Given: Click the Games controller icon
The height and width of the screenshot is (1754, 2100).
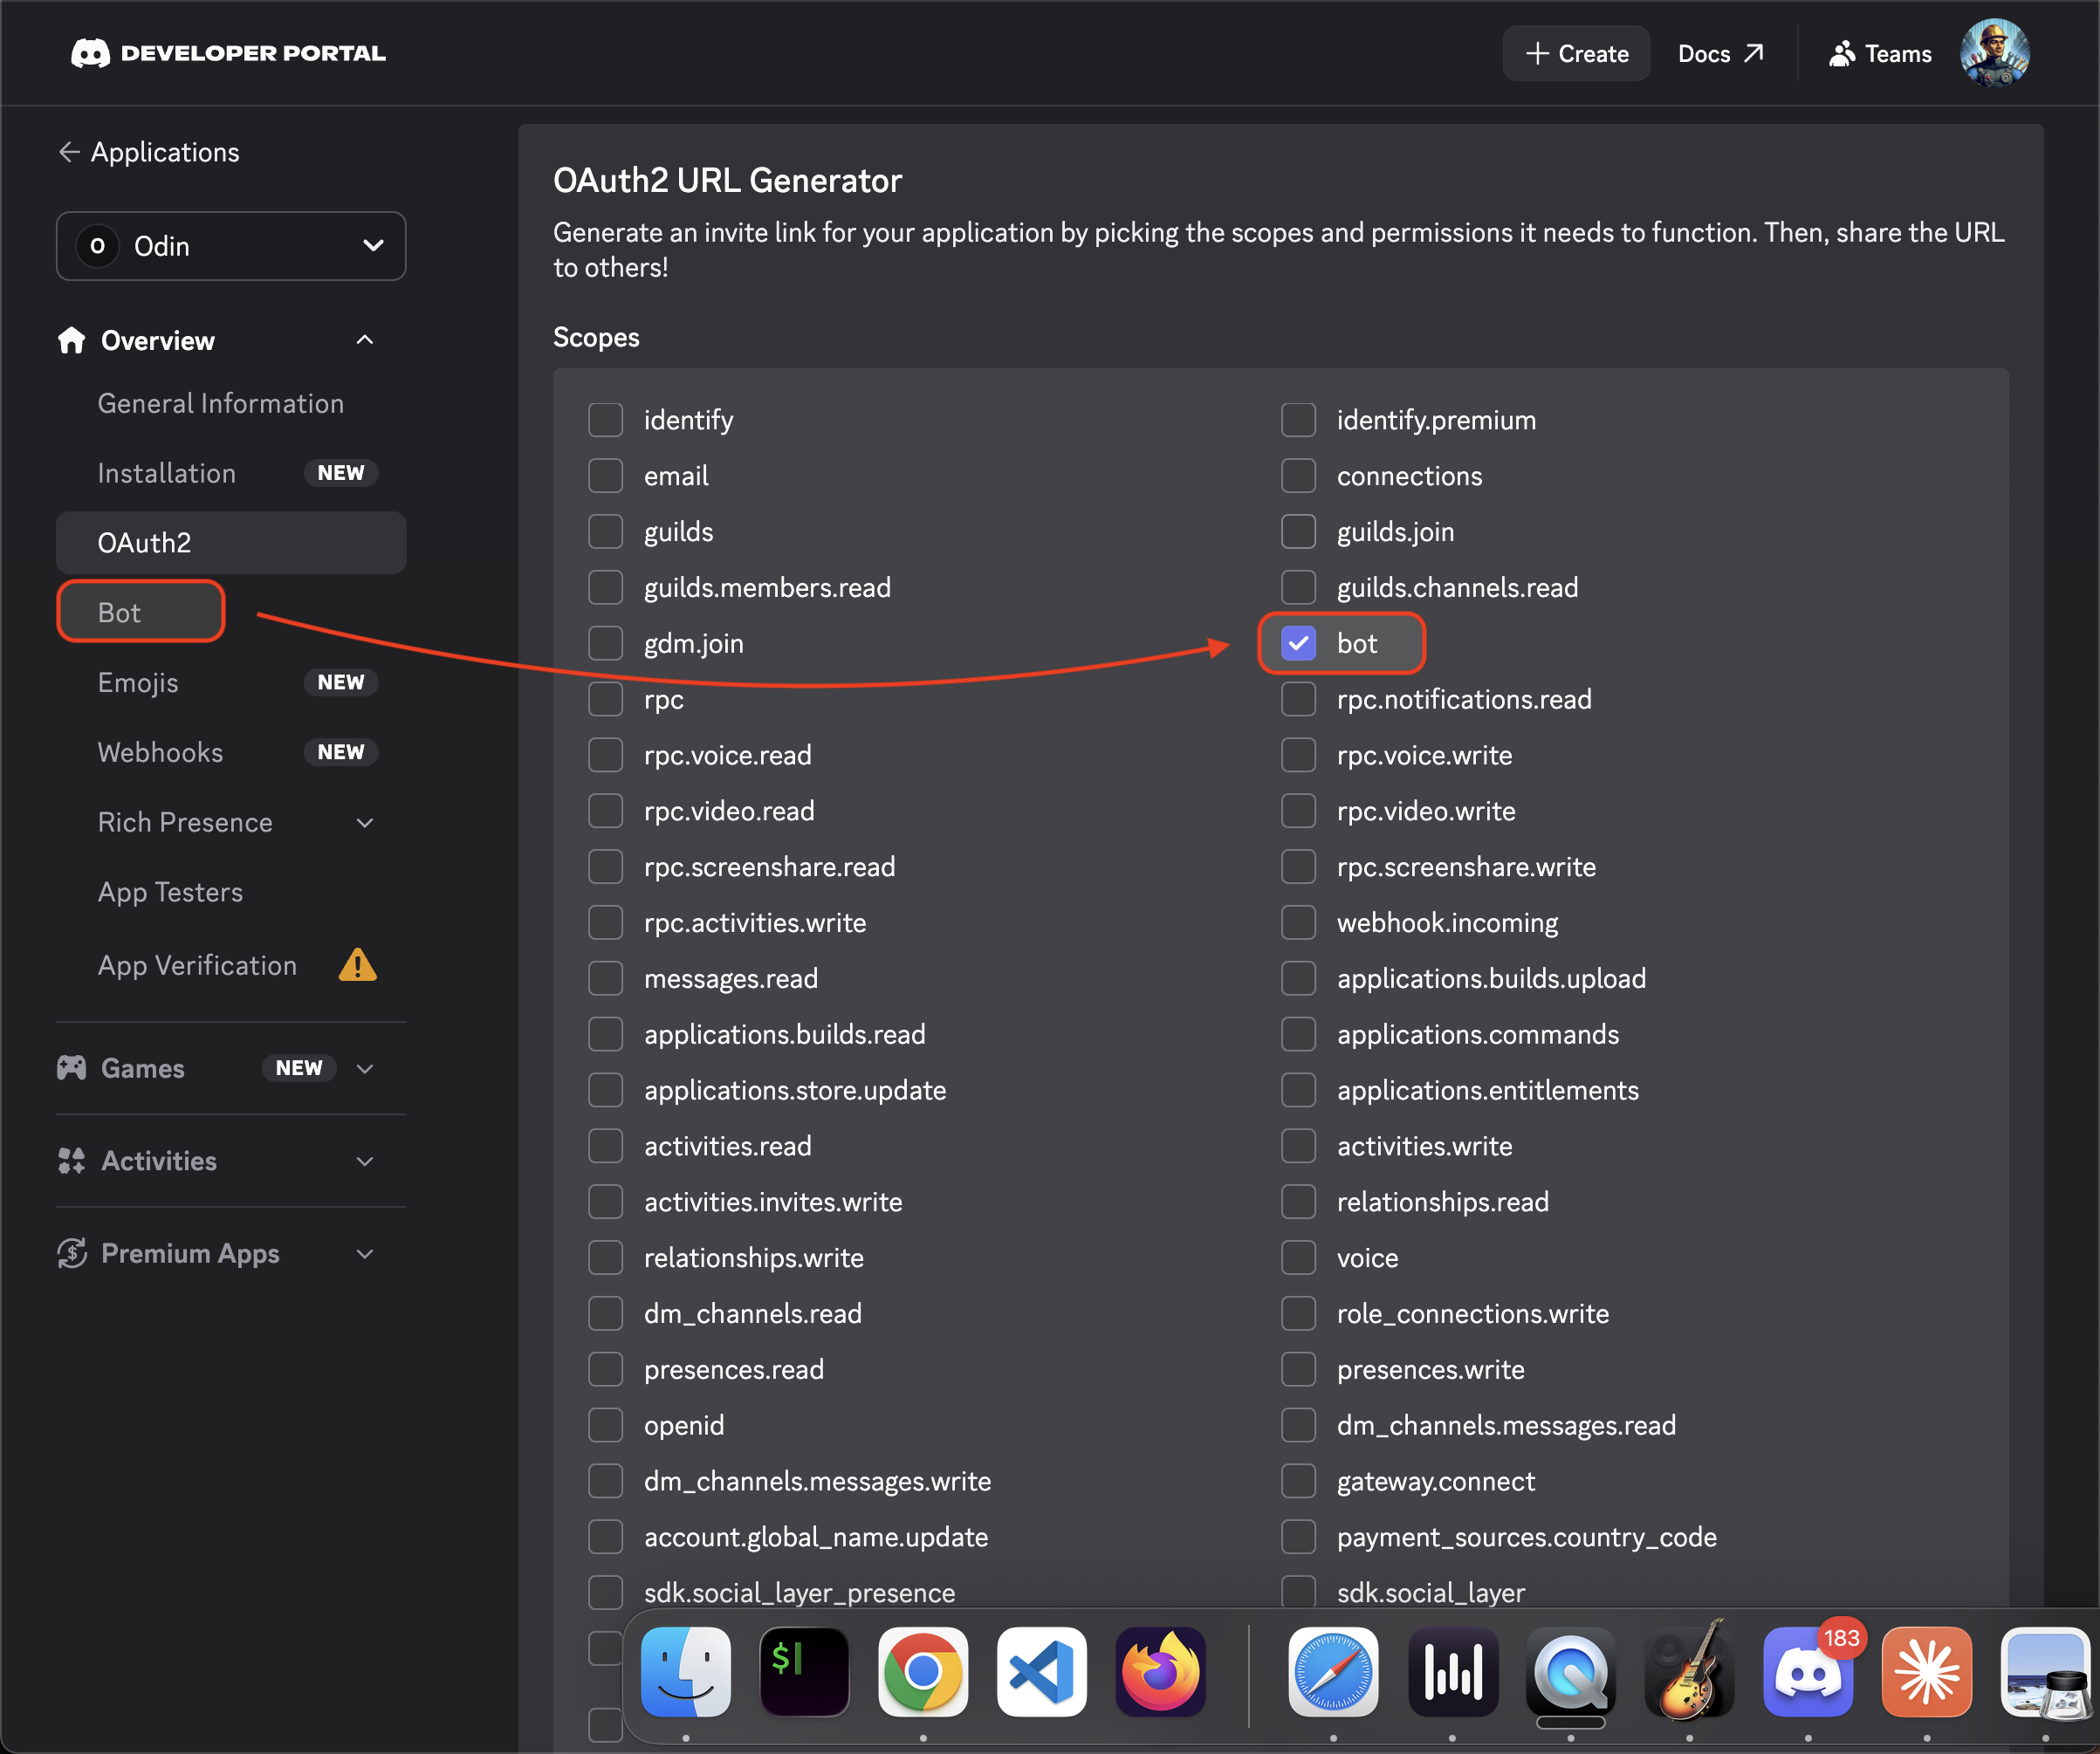Looking at the screenshot, I should [71, 1068].
